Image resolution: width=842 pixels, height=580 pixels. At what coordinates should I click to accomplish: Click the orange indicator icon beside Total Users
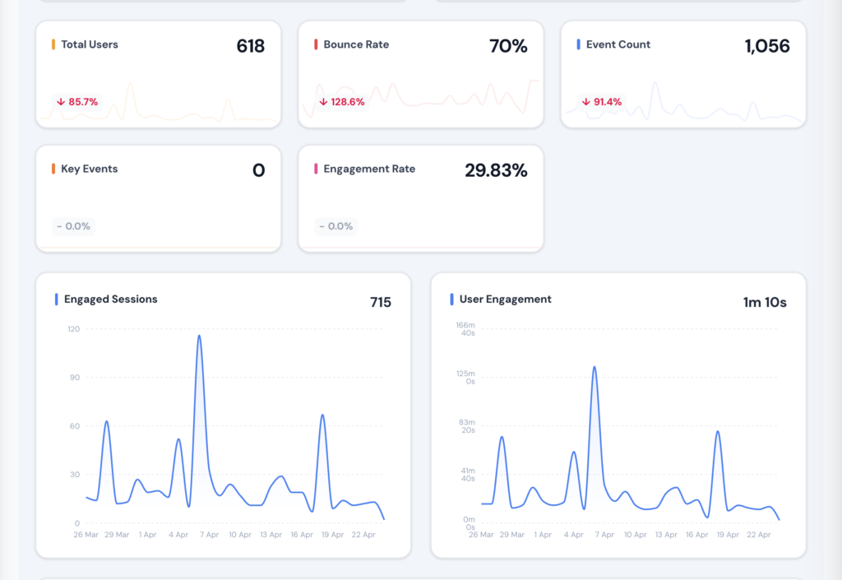click(53, 44)
